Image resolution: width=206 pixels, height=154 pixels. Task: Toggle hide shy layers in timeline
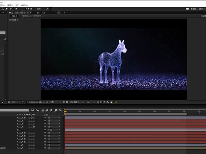[43, 110]
